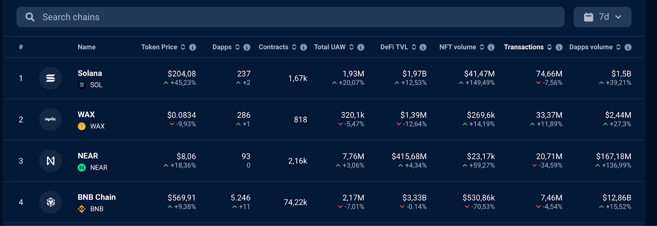Viewport: 657px width, 226px height.
Task: Select NEAR dapps volume $167,18M
Action: pos(614,156)
